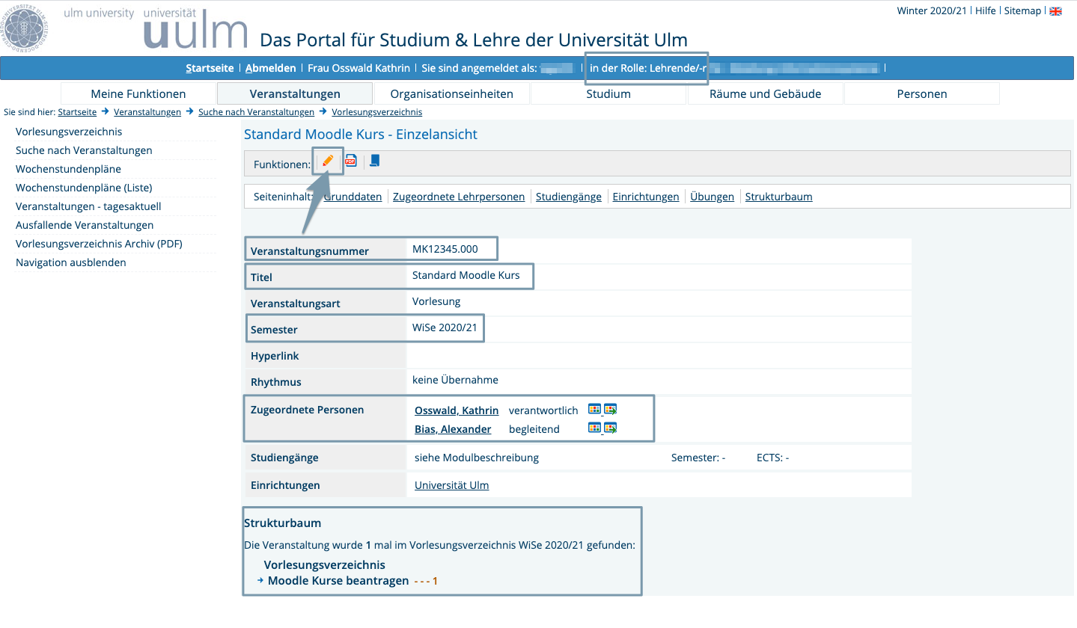Open the timetable icon for Osswald, Kathrin
This screenshot has height=628, width=1077.
(594, 409)
